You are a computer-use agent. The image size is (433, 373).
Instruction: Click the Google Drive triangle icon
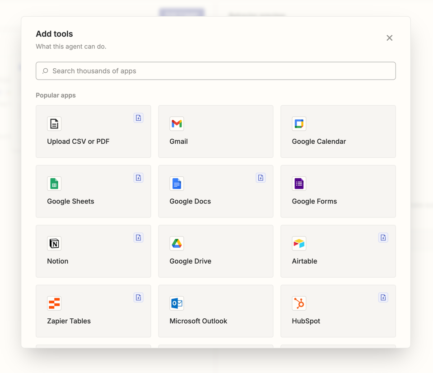177,243
